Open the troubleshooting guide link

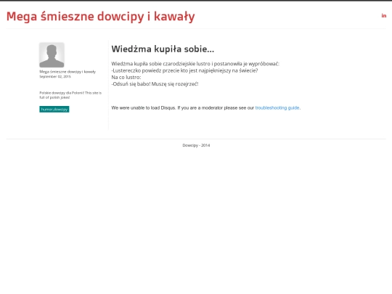(x=277, y=107)
